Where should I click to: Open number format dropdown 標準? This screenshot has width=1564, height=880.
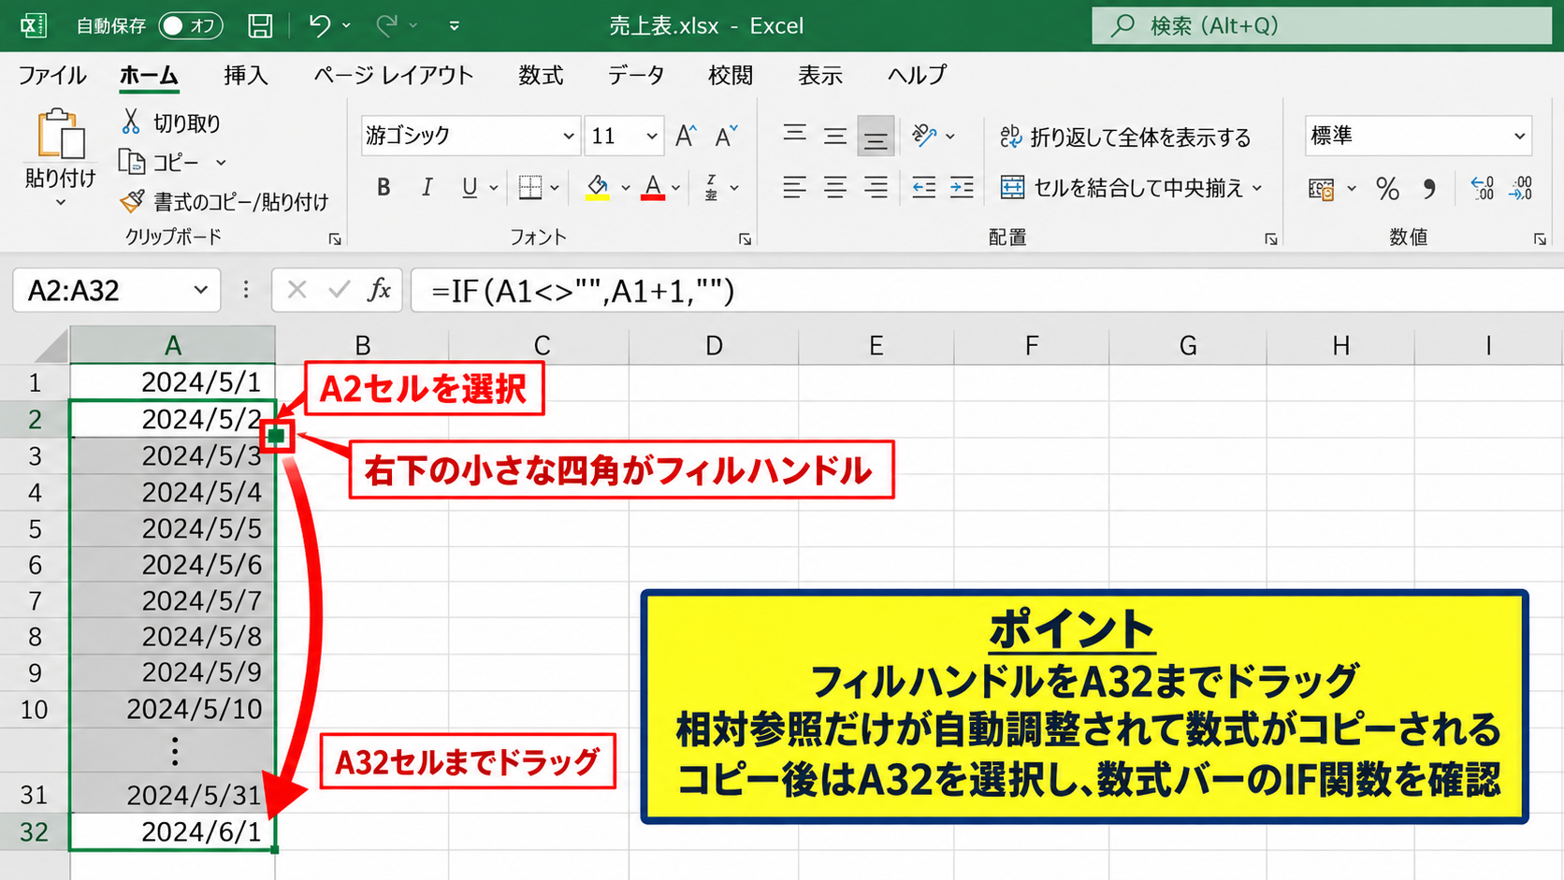[x=1520, y=137]
